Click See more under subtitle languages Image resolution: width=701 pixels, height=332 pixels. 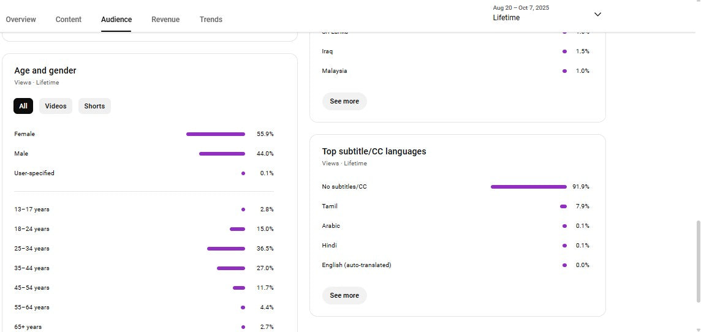click(x=344, y=295)
